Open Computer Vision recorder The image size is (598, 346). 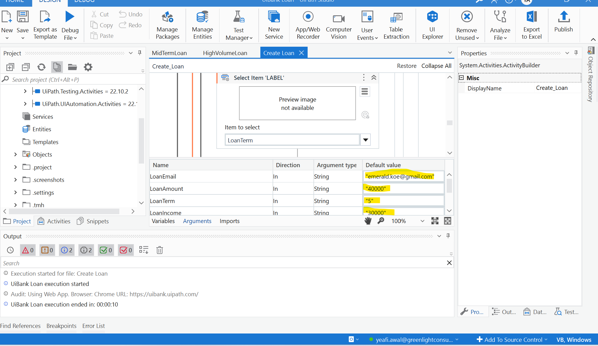[339, 25]
